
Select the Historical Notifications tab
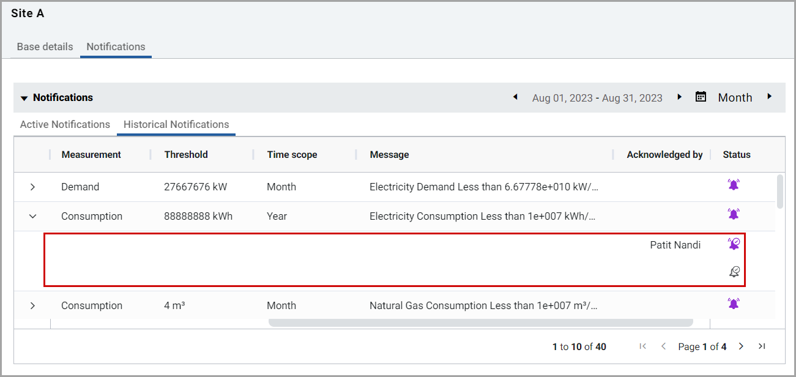pos(176,124)
